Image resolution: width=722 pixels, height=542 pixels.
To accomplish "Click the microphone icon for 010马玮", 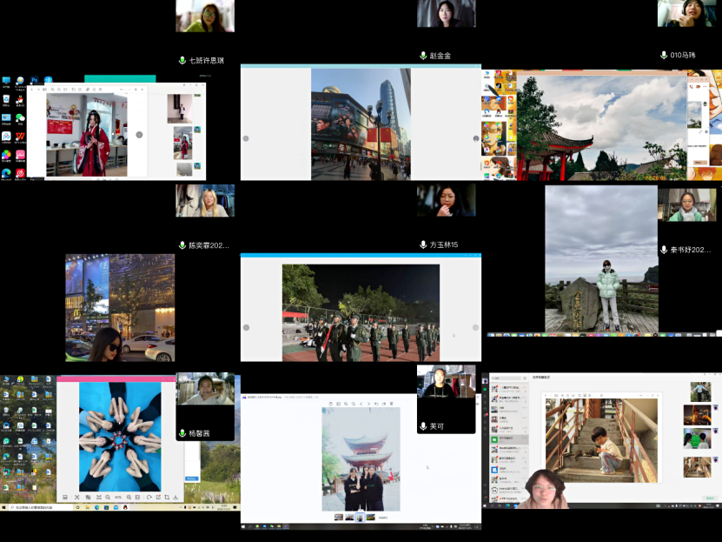I will point(665,55).
